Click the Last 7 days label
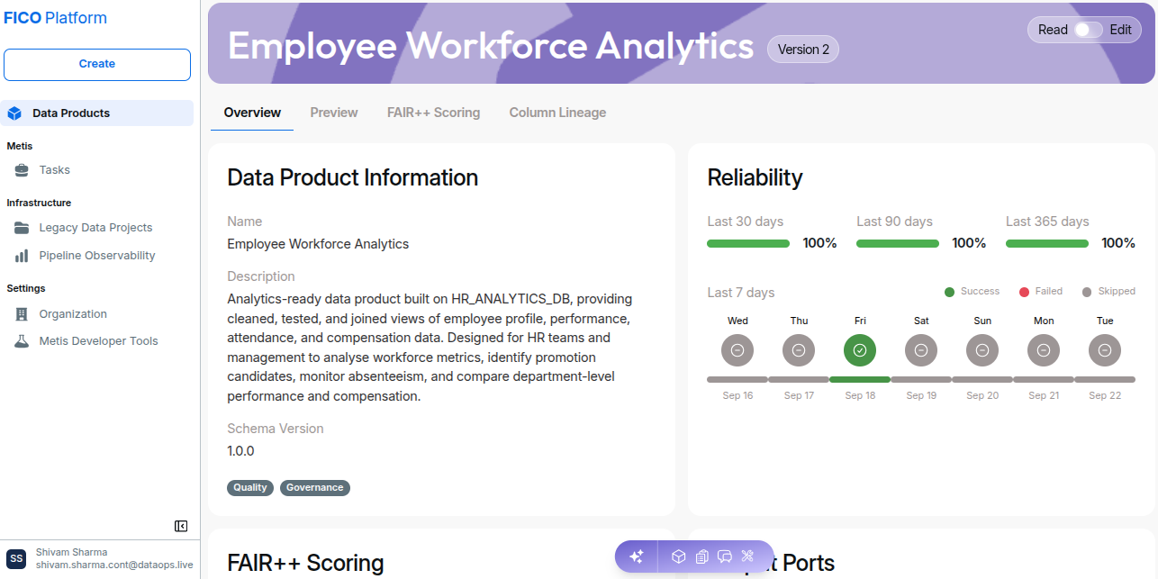The image size is (1158, 579). [741, 293]
